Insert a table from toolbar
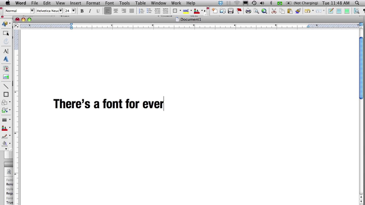The image size is (365, 205). coord(339,11)
